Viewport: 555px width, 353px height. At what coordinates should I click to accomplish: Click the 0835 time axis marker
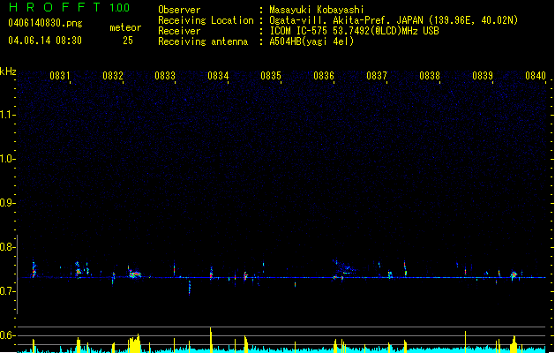point(271,76)
